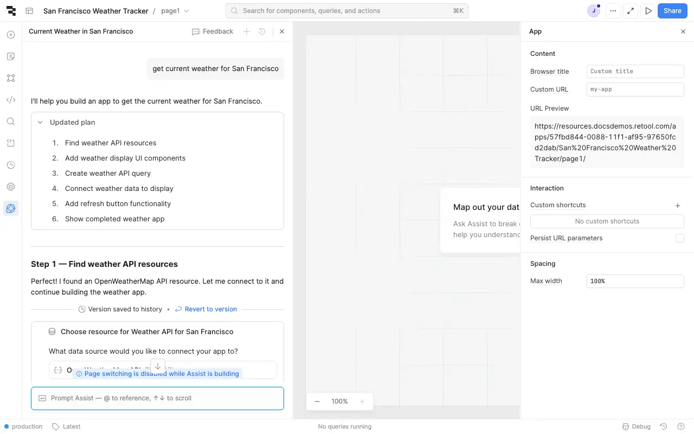Toggle the left panel layout icon

point(29,11)
